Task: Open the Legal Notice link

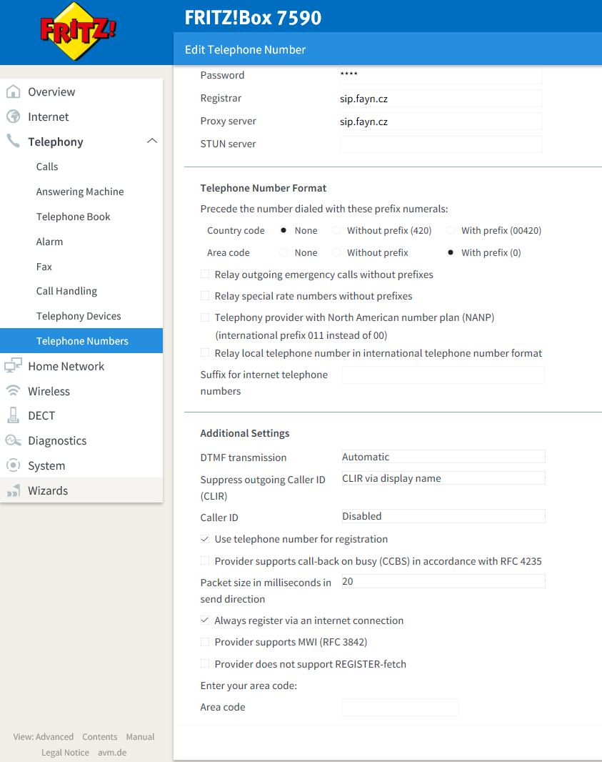Action: (65, 752)
